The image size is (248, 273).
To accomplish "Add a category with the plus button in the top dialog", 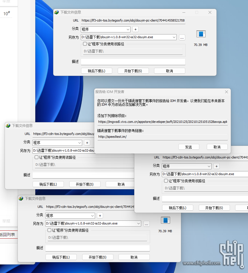I will (x=135, y=29).
